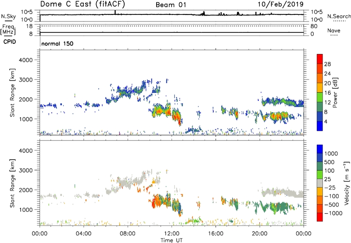Image resolution: width=351 pixels, height=243 pixels.
Task: Click the 'CPID' row label
Action: [x=10, y=42]
